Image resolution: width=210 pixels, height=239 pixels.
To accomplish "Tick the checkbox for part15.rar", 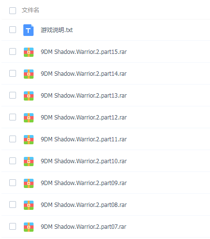I will click(13, 51).
